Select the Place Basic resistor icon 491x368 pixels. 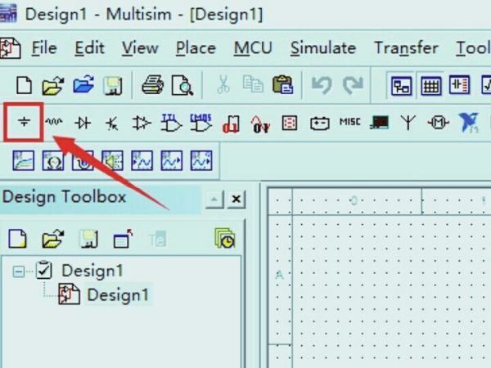53,122
